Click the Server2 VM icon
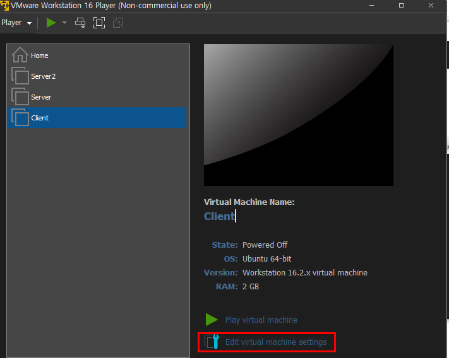 [20, 76]
